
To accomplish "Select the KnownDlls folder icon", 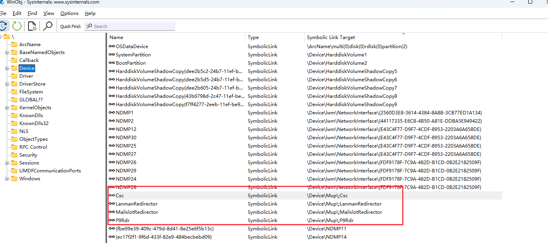I will click(x=14, y=115).
